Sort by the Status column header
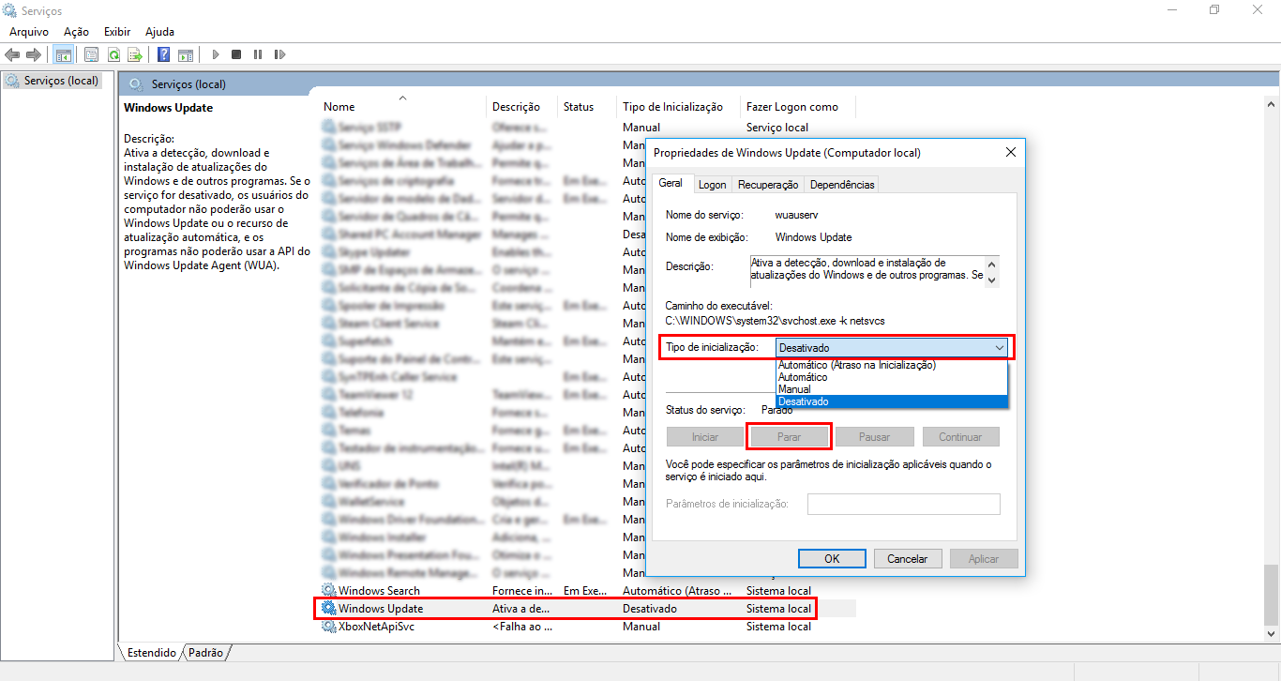Viewport: 1281px width, 681px height. tap(586, 106)
